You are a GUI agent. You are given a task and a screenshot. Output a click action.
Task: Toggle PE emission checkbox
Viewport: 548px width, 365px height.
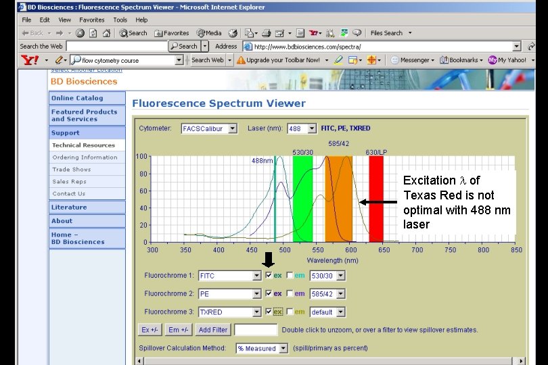tap(290, 293)
